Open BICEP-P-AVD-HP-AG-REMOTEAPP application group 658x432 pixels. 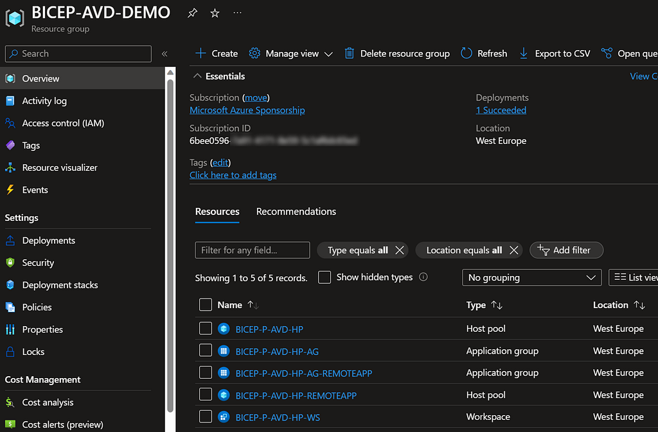304,374
